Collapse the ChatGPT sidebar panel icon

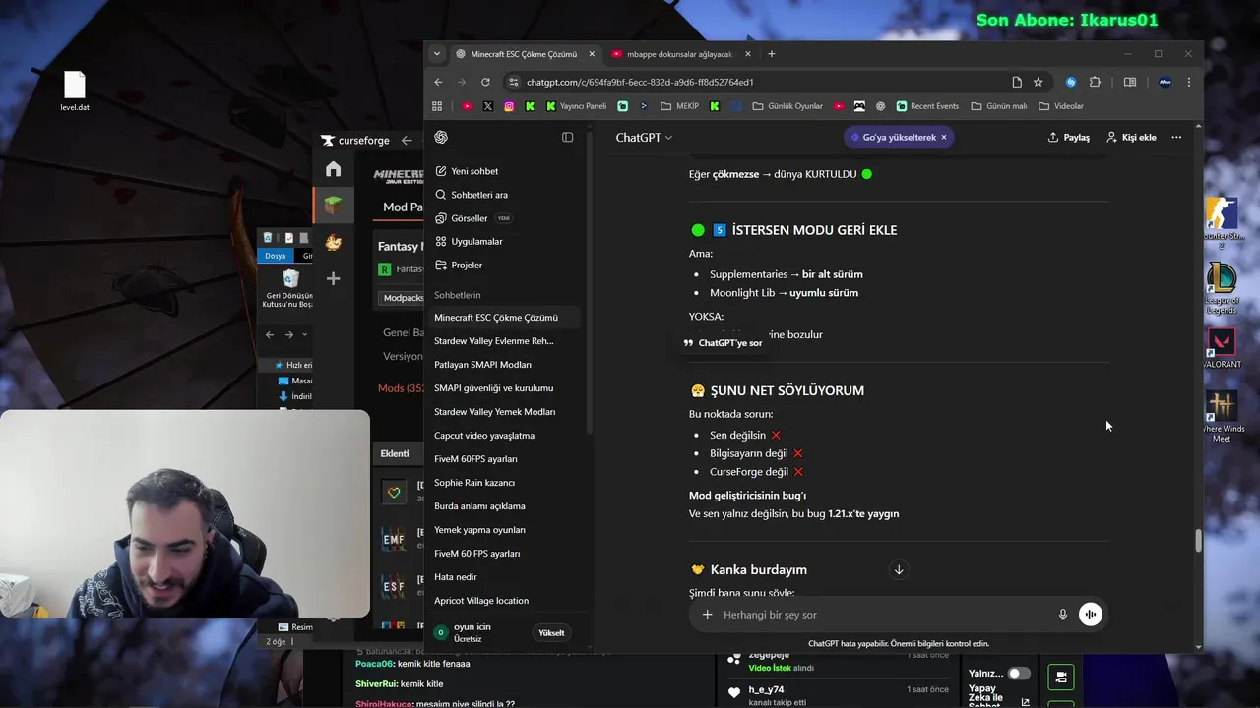point(567,137)
